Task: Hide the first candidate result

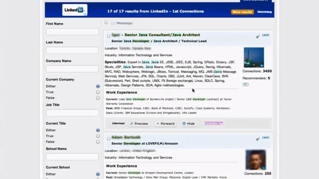Action: click(x=189, y=123)
